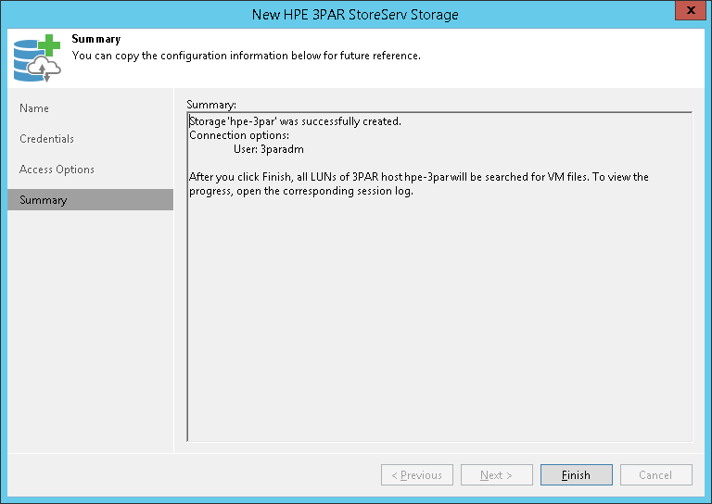712x504 pixels.
Task: Click the "Summary:" label above the text box
Action: 211,104
